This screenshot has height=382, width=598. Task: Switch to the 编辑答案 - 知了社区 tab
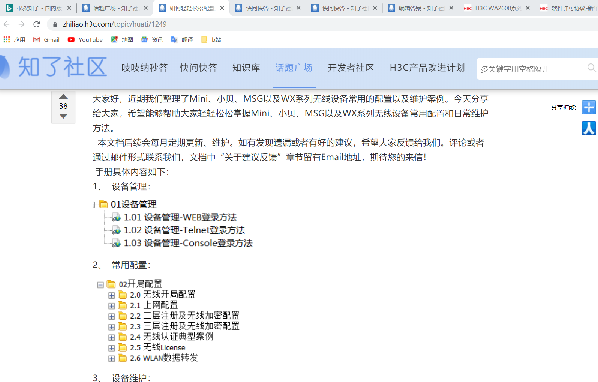click(420, 8)
